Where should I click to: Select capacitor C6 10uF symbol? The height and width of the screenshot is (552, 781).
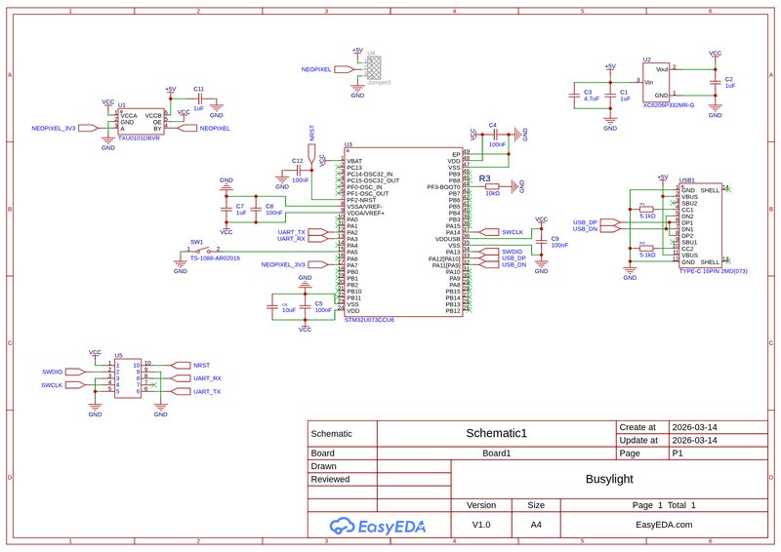[x=272, y=306]
